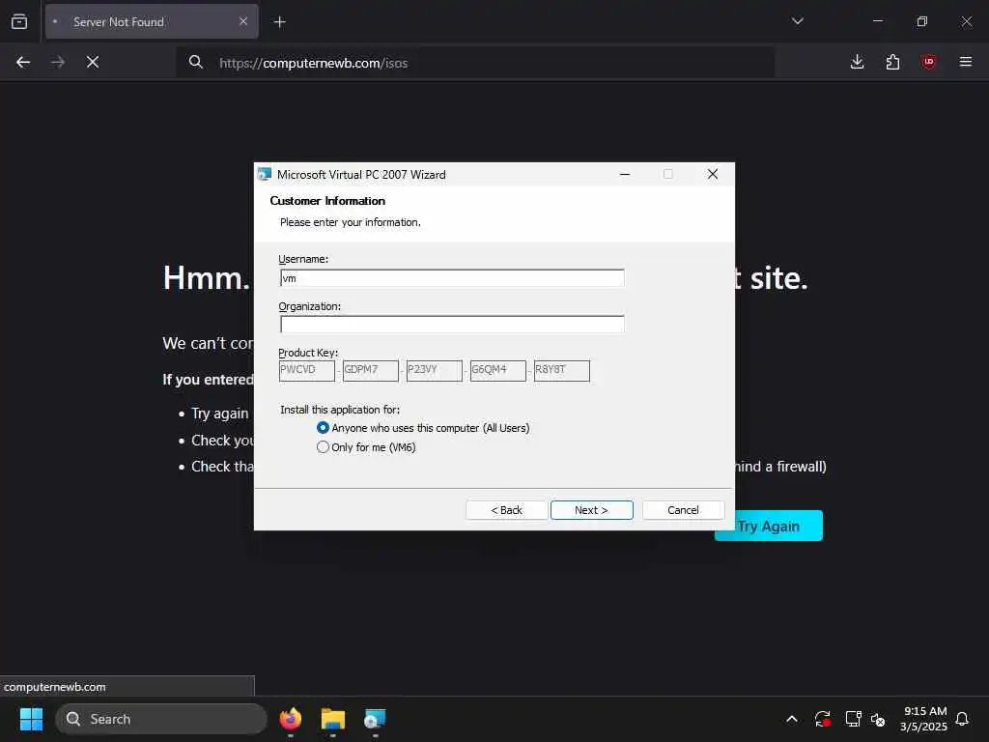This screenshot has width=989, height=742.
Task: Open Firefox recent browsing view icon
Action: coord(19,21)
